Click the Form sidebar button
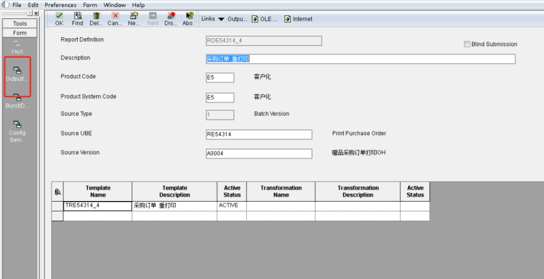Image resolution: width=544 pixels, height=279 pixels. [x=20, y=33]
